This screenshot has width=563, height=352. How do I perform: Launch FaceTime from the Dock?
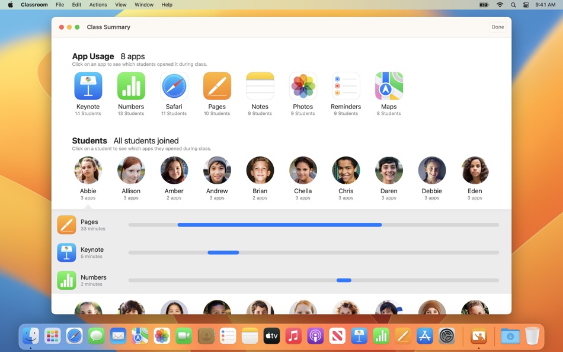click(184, 336)
